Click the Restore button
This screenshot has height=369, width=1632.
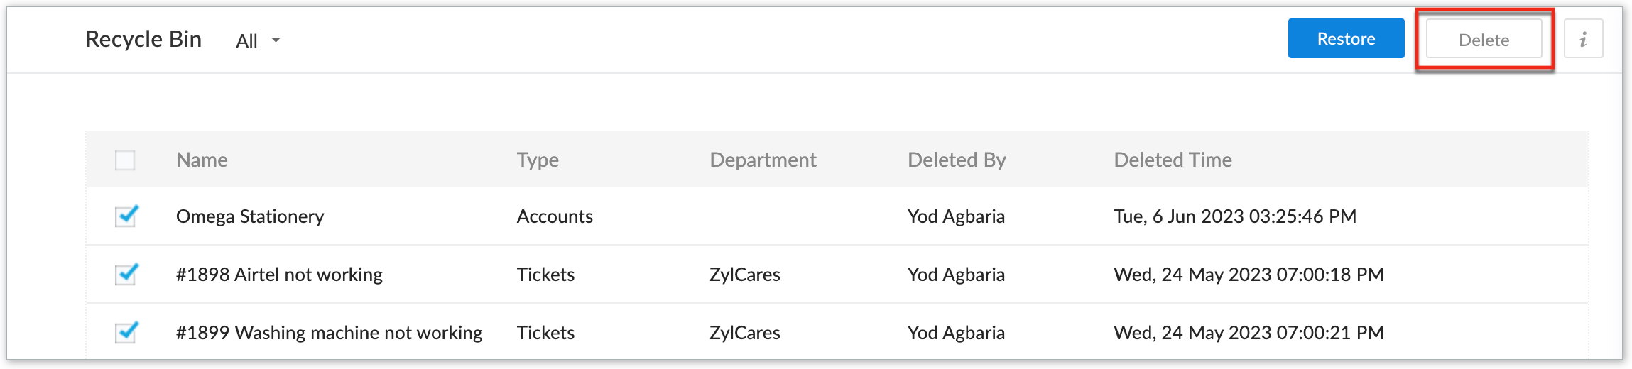click(x=1346, y=39)
